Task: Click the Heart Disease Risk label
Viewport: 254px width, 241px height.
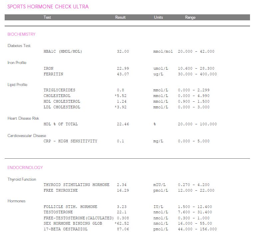Action: coord(23,118)
